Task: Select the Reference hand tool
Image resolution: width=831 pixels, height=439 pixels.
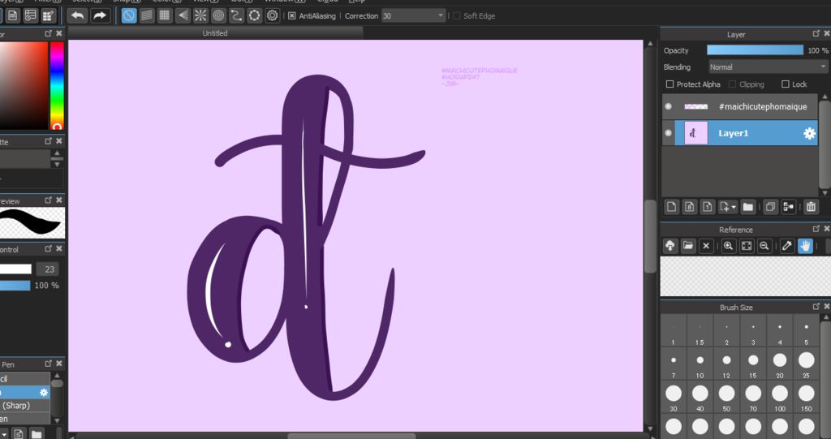Action: click(805, 246)
